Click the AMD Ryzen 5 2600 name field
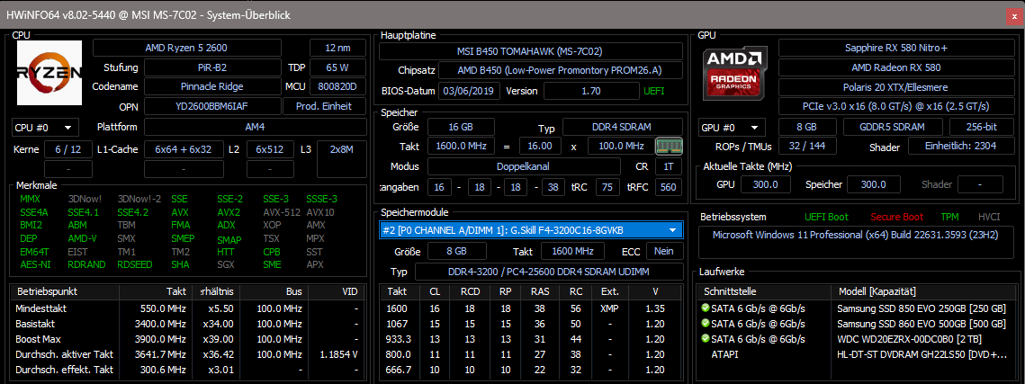This screenshot has width=1025, height=384. pyautogui.click(x=186, y=48)
